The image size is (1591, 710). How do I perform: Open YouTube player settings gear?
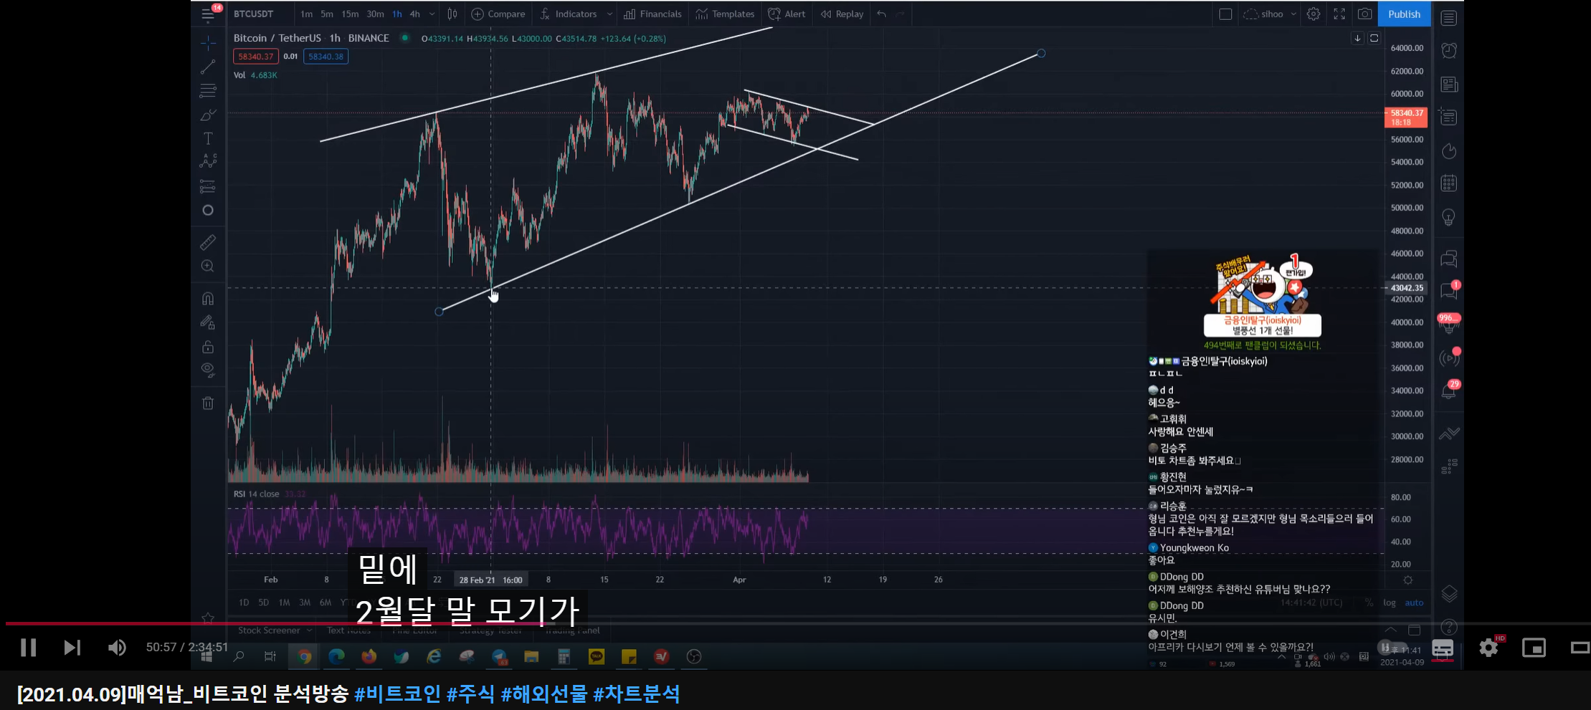(x=1488, y=648)
